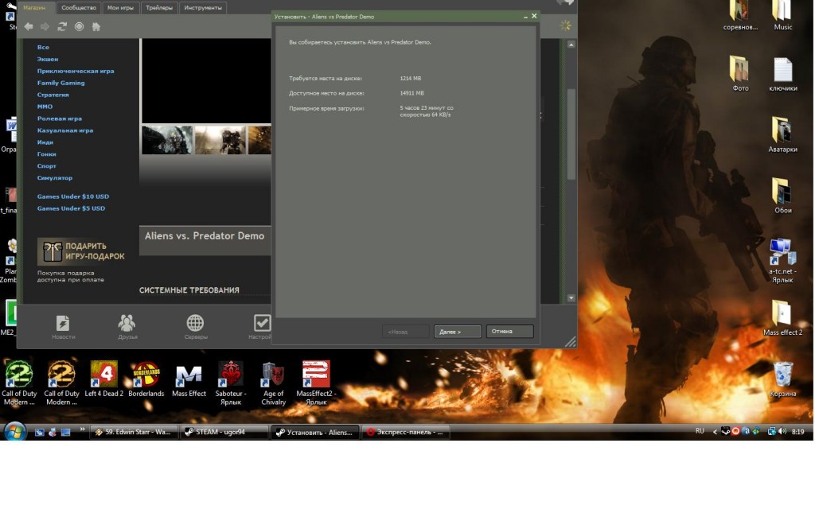Screen dimensions: 815x509
Task: Browse the Симулятор category
Action: click(x=55, y=177)
